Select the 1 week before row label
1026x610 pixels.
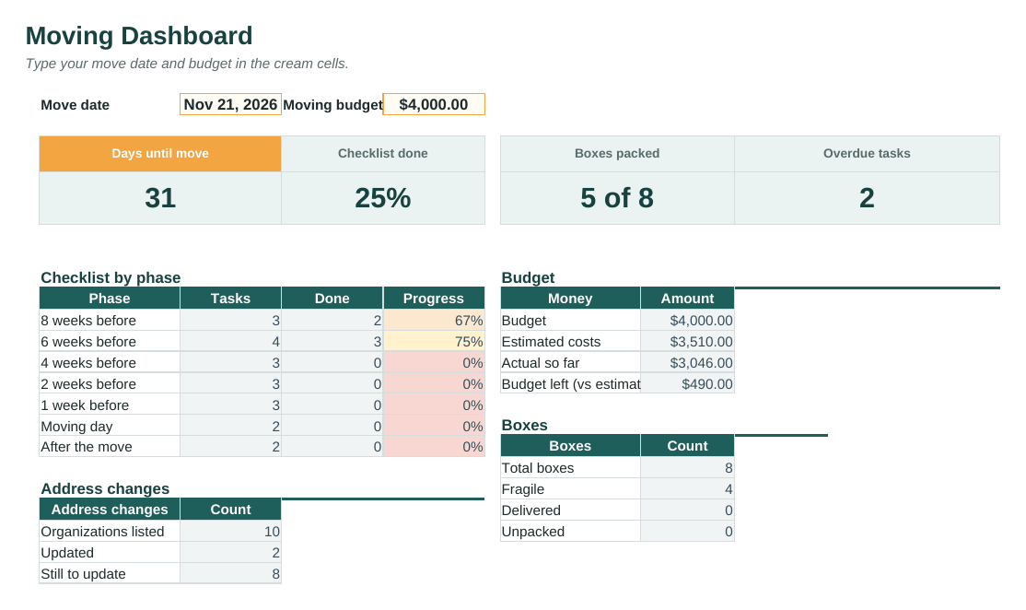pyautogui.click(x=110, y=405)
